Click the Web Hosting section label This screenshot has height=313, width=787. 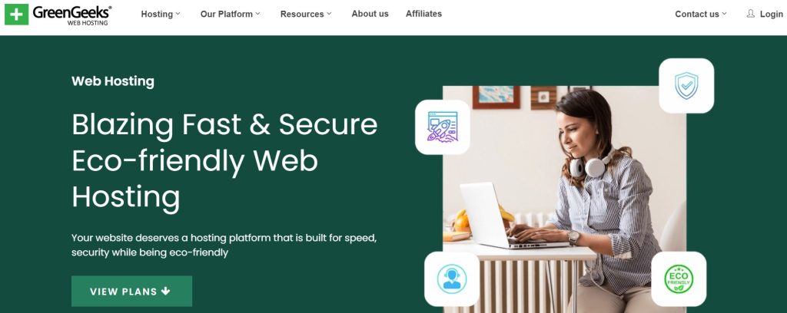pyautogui.click(x=113, y=81)
